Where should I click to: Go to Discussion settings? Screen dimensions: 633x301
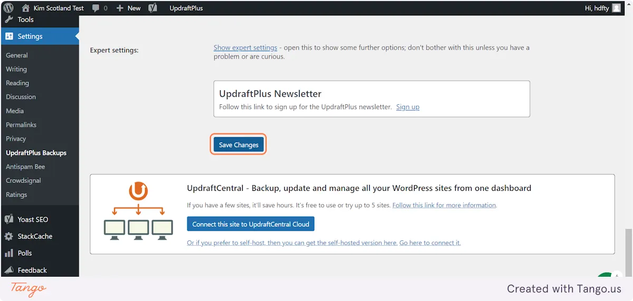point(21,97)
